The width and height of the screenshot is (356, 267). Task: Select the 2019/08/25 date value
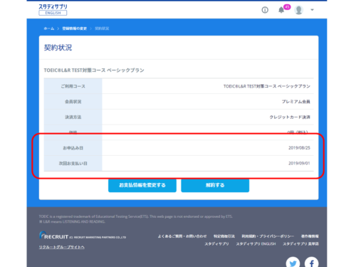[299, 148]
